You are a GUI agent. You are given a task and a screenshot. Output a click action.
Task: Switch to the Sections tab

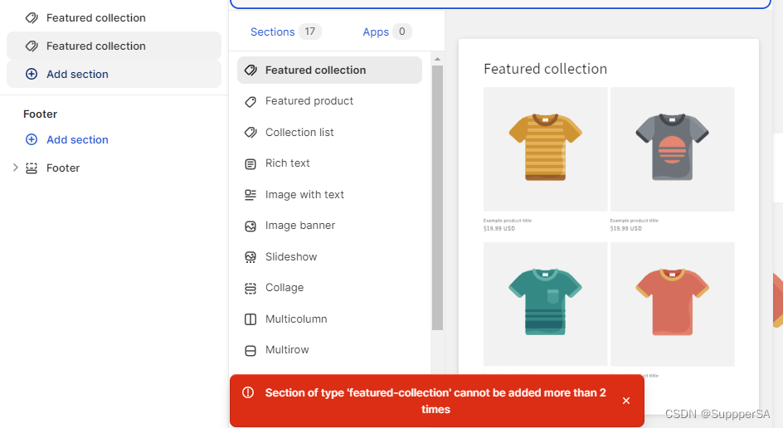point(273,32)
